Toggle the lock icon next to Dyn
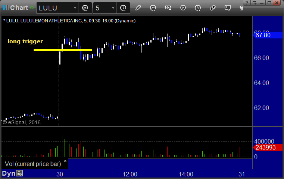The image size is (284, 179). [x=19, y=173]
